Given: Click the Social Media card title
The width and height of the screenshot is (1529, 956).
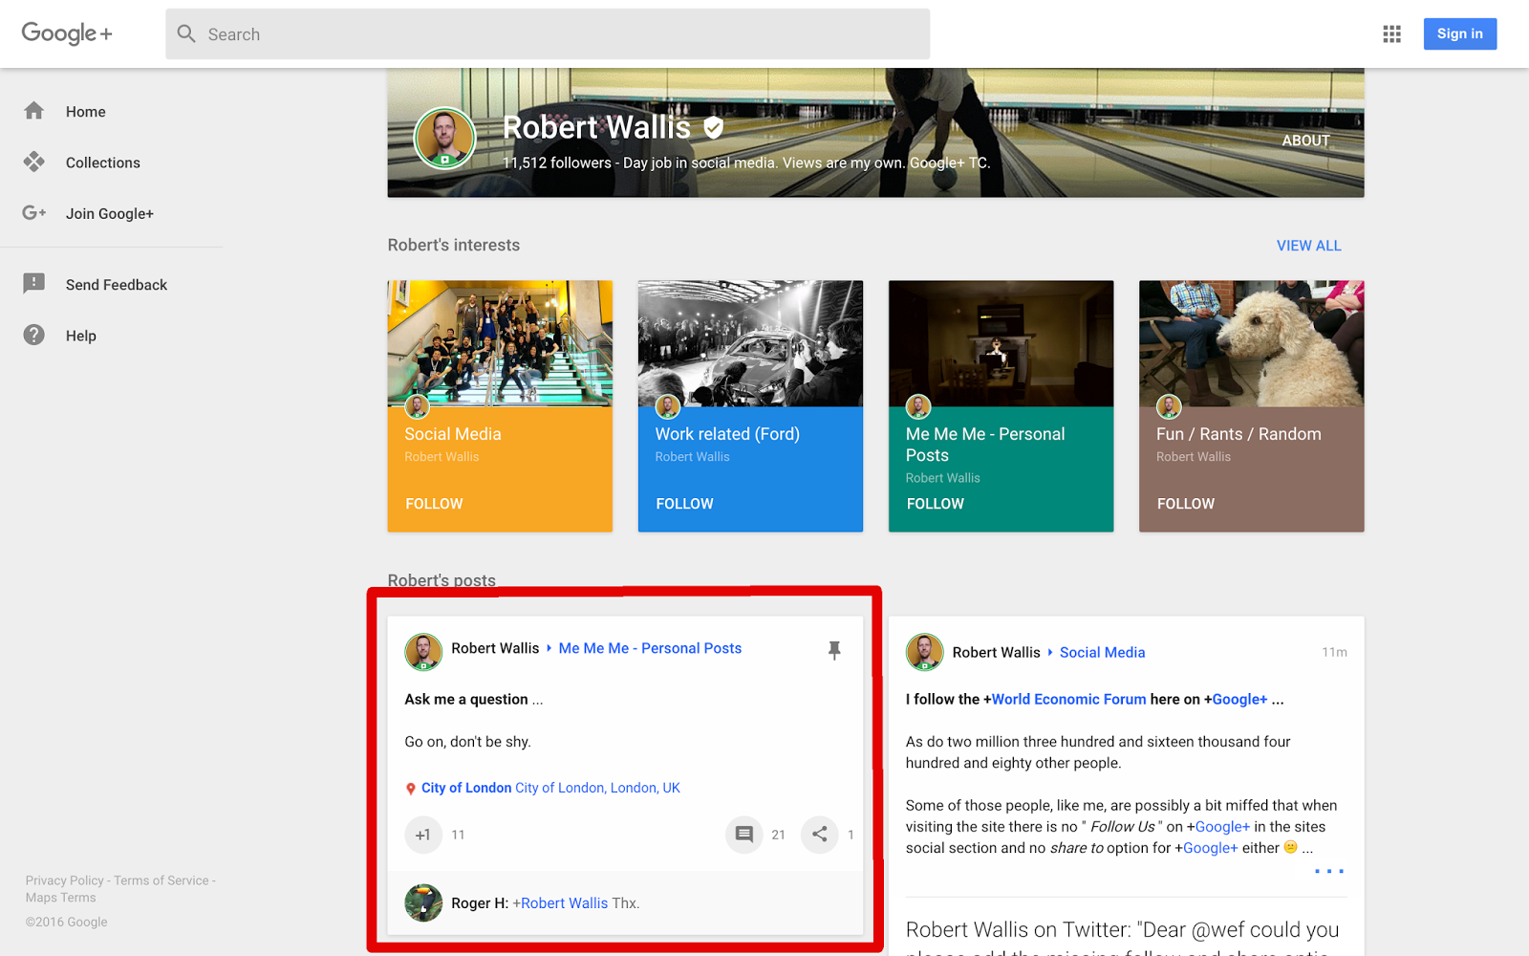Looking at the screenshot, I should (x=453, y=434).
